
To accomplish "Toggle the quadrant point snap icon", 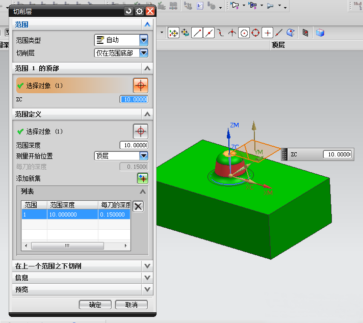I will tap(255, 33).
